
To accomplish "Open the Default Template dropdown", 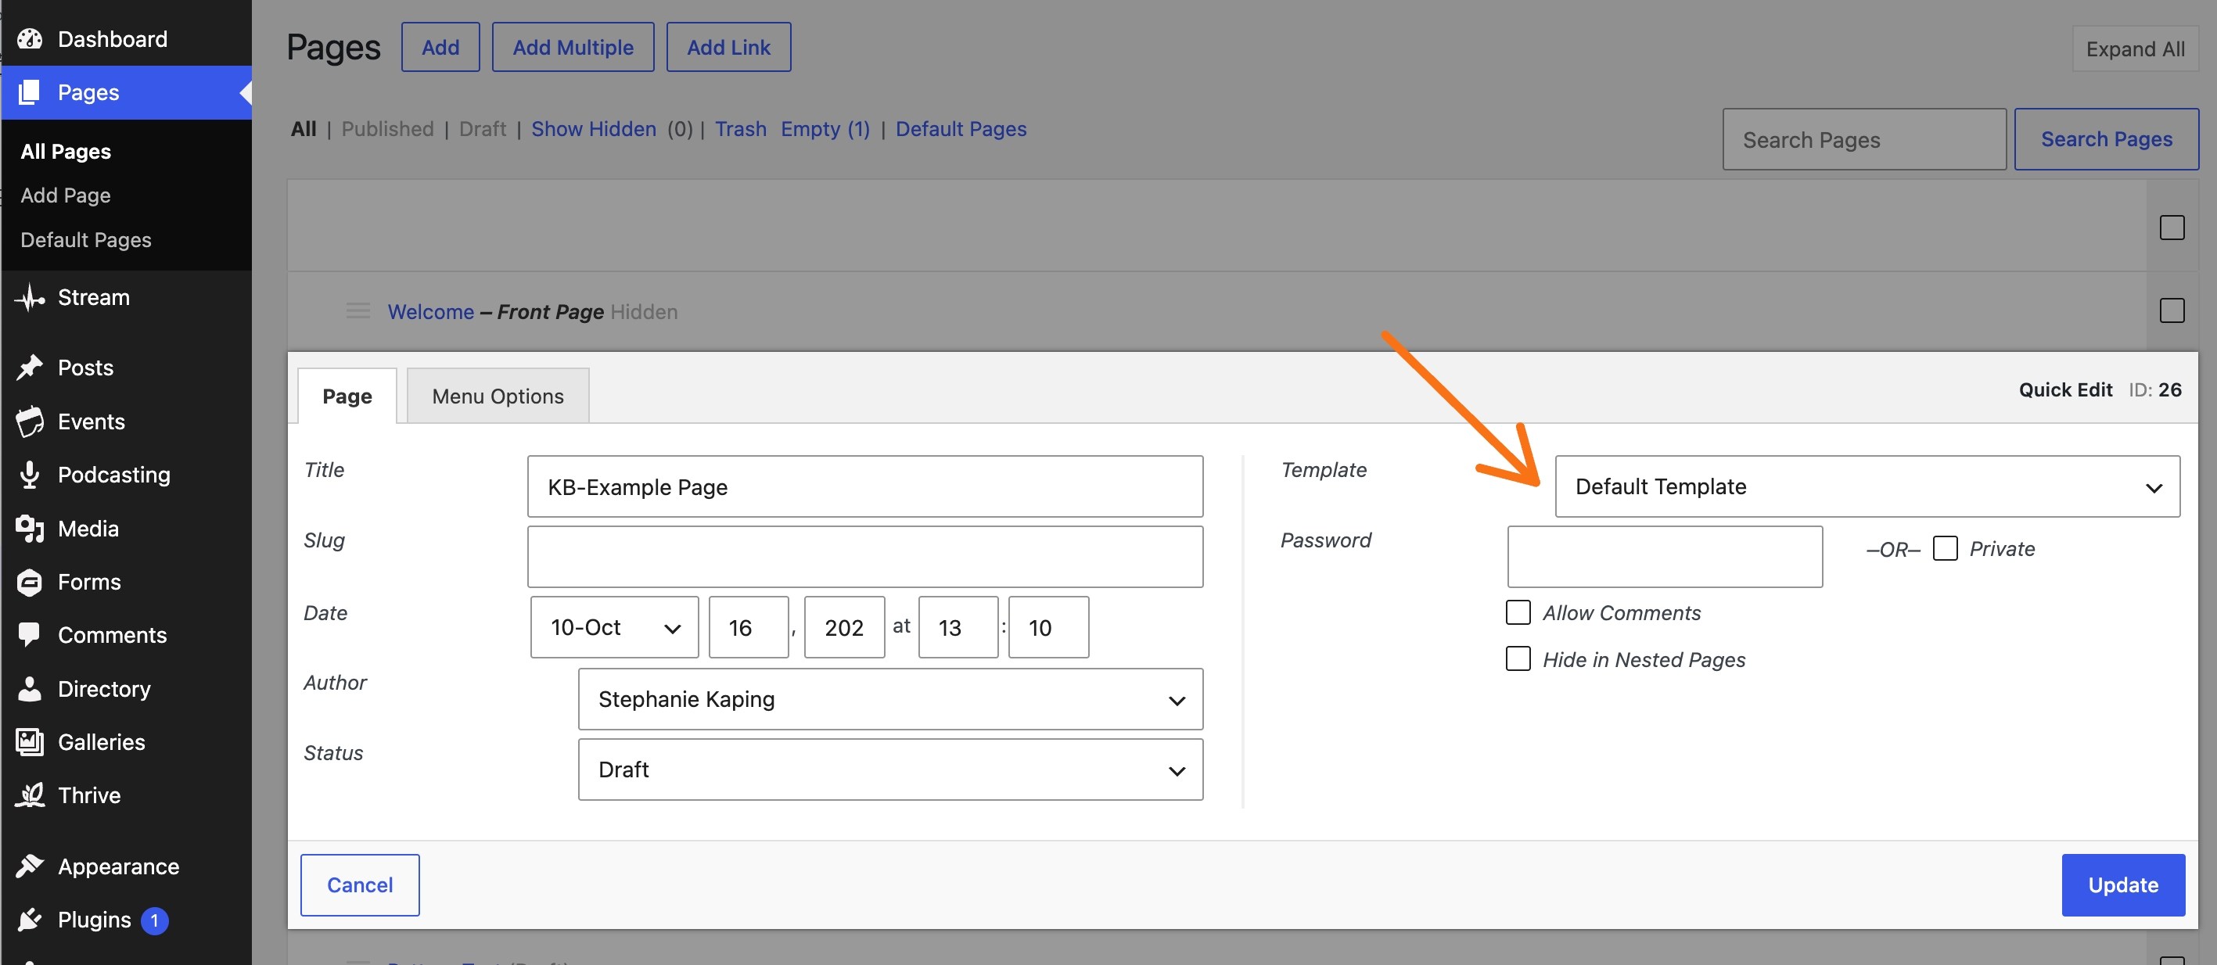I will tap(1867, 486).
